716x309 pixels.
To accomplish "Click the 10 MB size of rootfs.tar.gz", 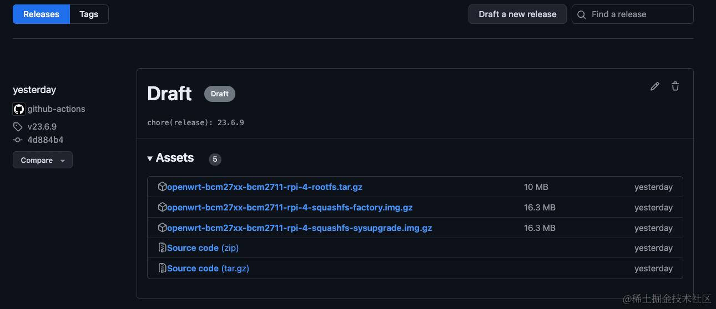I will 536,187.
